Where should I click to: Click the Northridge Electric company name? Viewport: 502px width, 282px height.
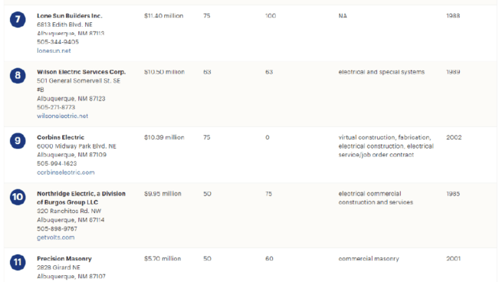pos(81,198)
